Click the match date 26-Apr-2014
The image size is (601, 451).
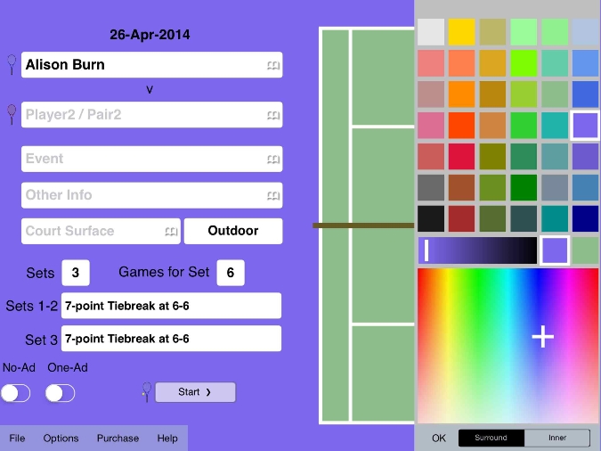click(150, 35)
